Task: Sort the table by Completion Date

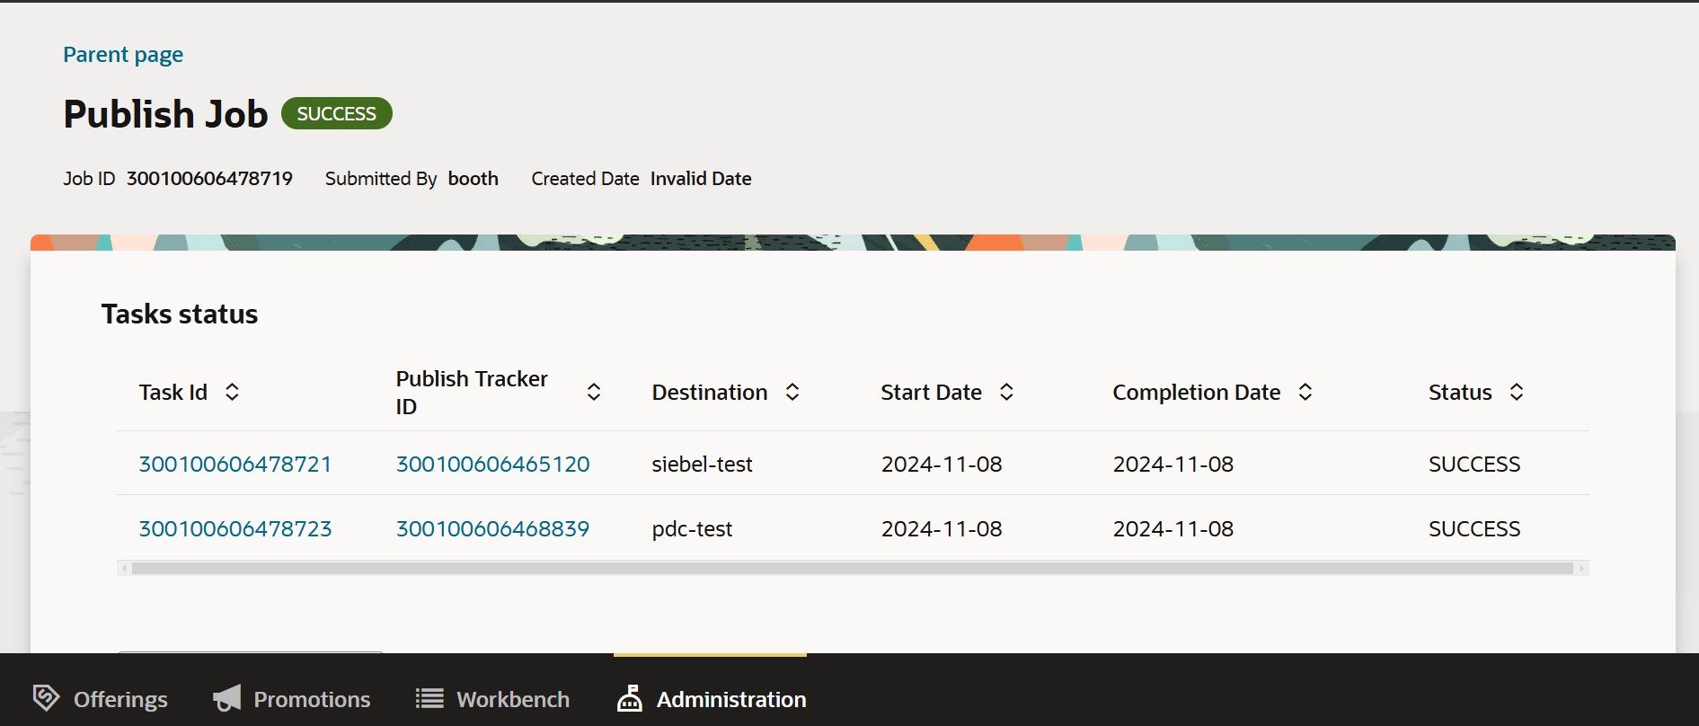Action: click(1305, 392)
